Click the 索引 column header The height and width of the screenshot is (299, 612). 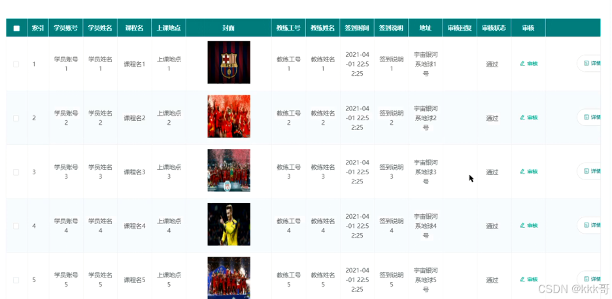click(38, 28)
